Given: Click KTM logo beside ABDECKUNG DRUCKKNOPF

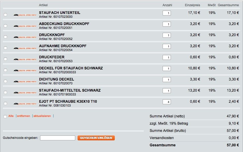Looking at the screenshot, I should (x=25, y=26).
